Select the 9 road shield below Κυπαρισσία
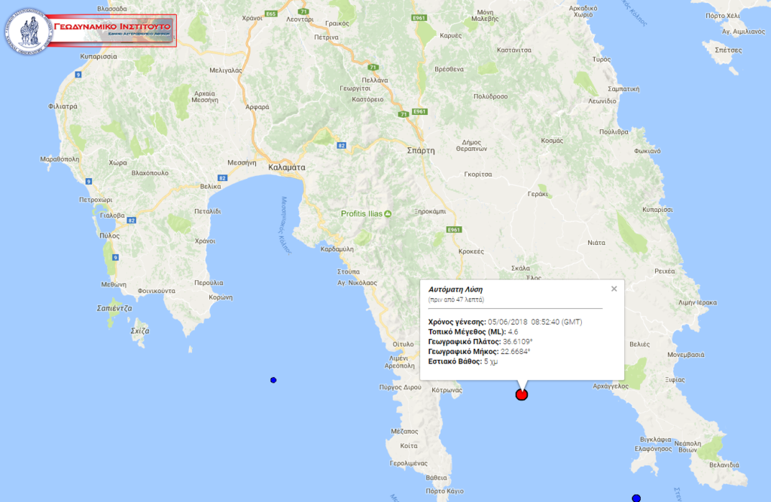The height and width of the screenshot is (502, 771). 78,74
